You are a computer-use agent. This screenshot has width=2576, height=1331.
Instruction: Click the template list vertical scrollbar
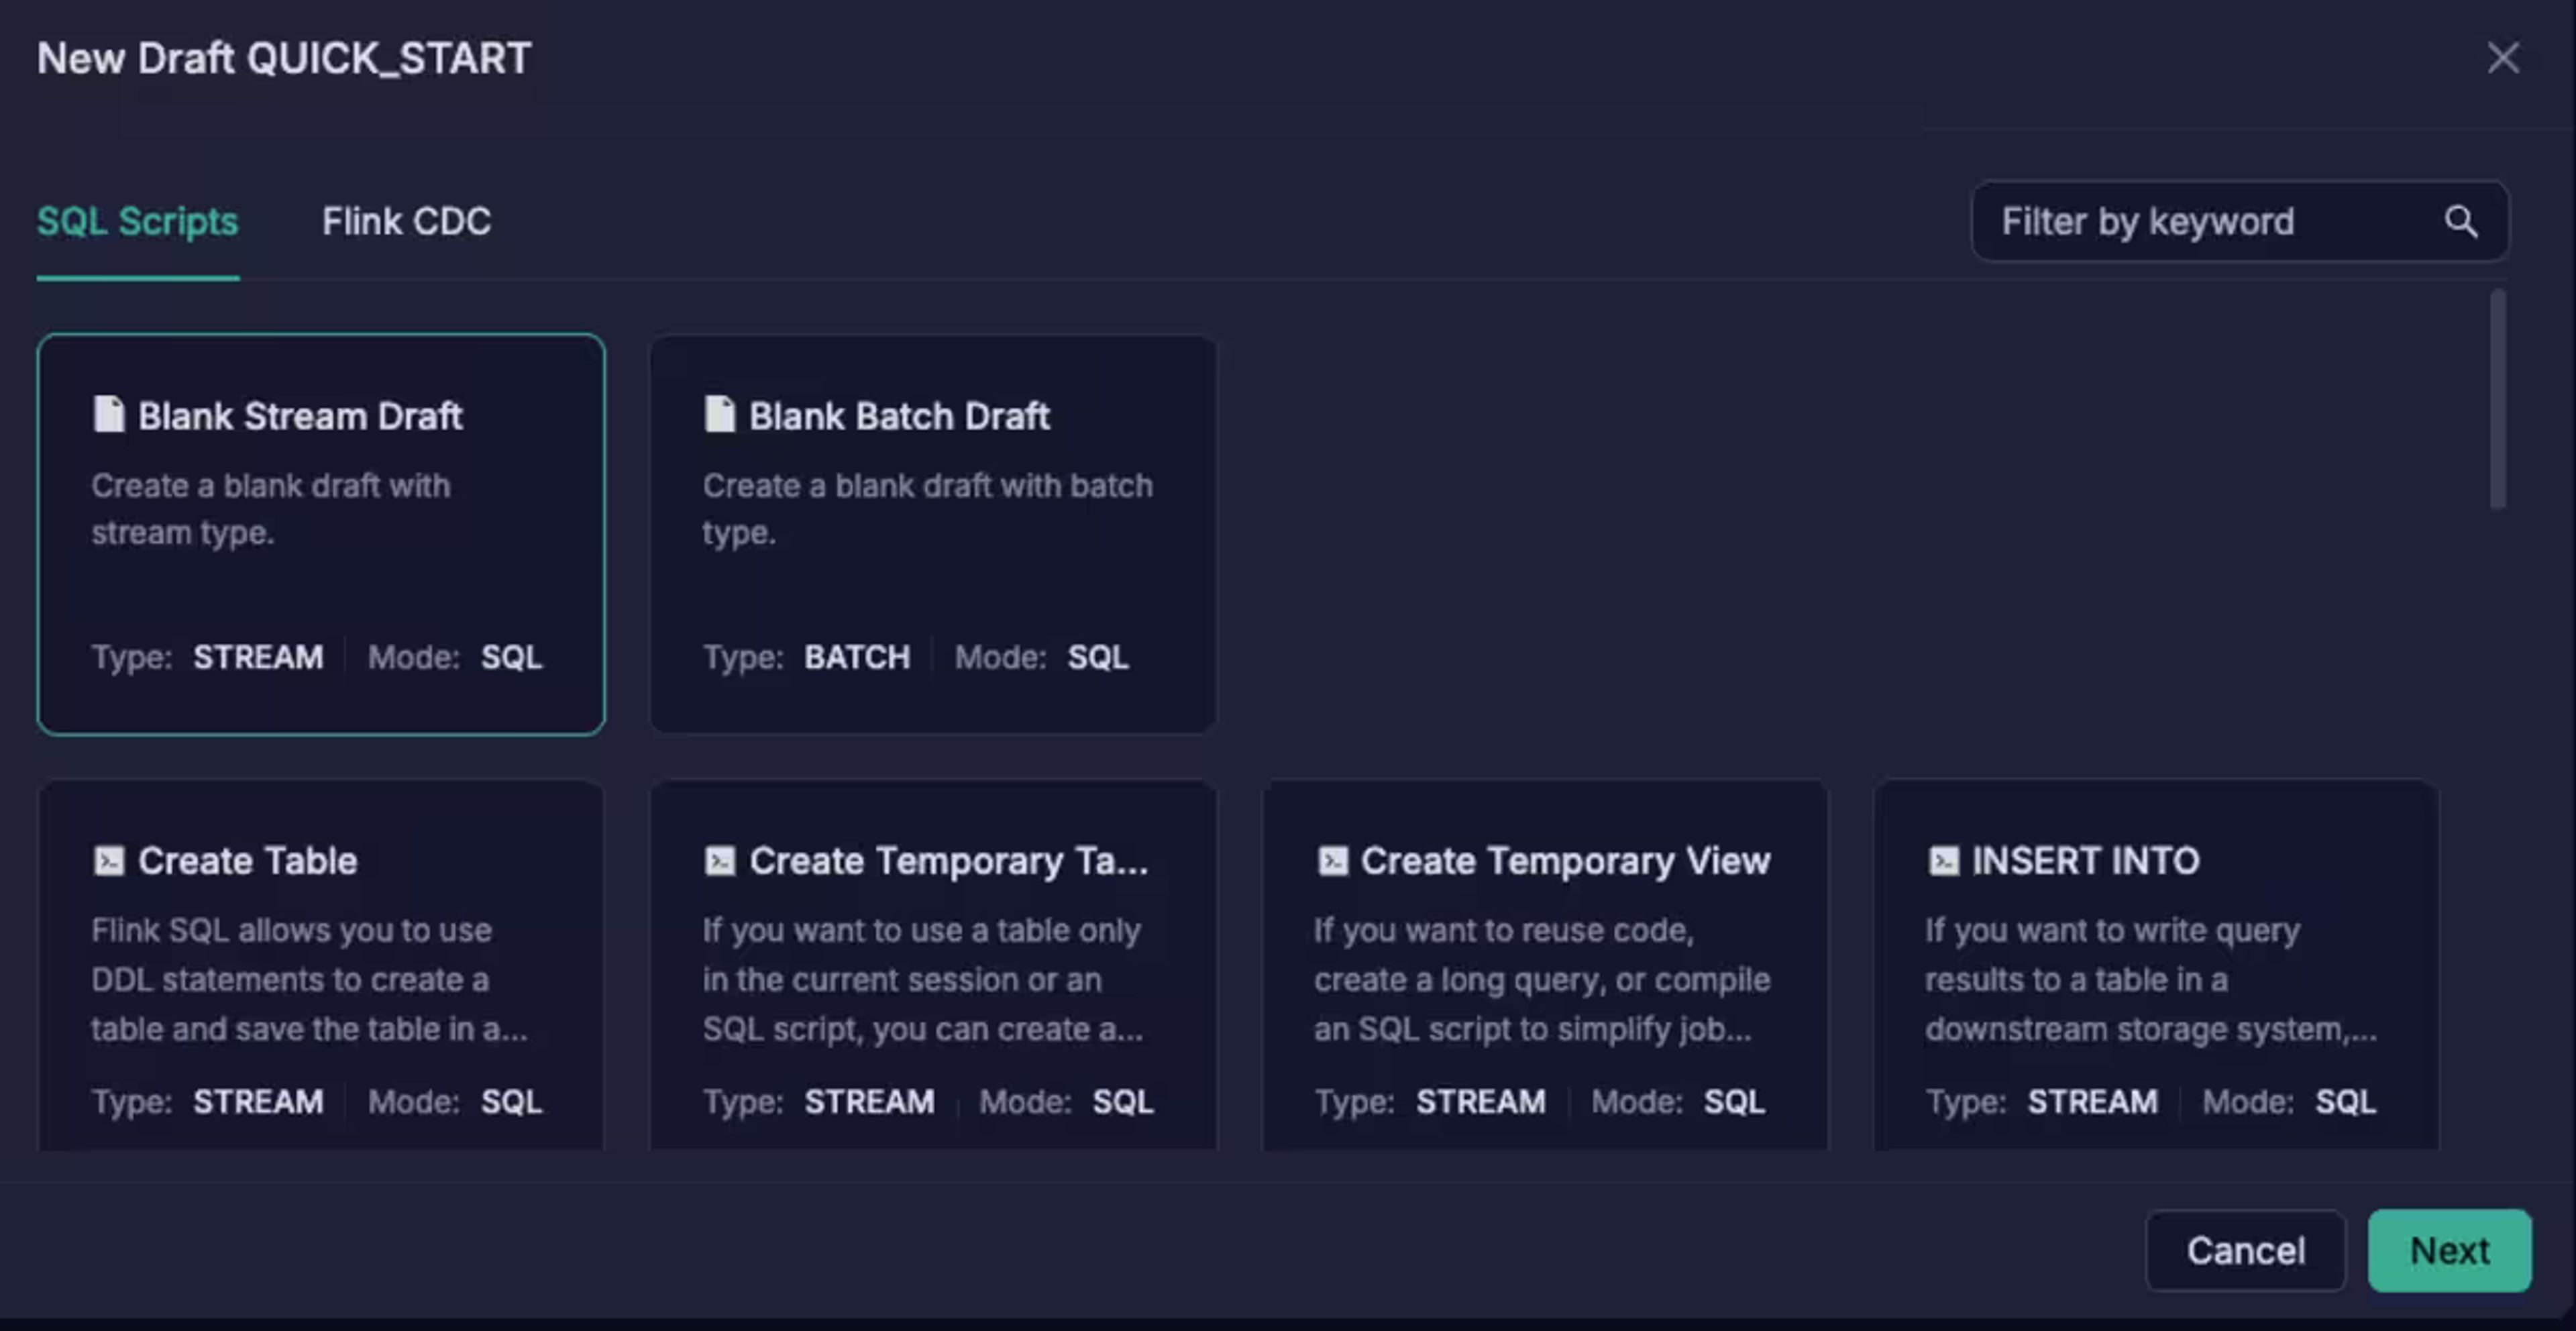2497,400
